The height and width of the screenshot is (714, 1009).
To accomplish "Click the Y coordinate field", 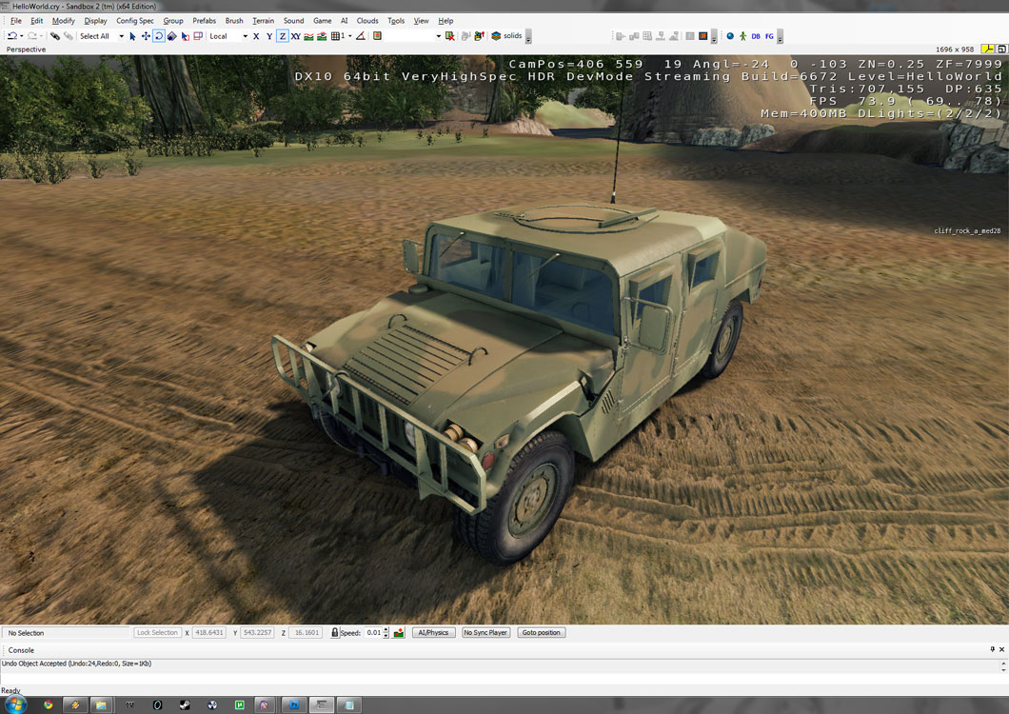I will pyautogui.click(x=257, y=633).
